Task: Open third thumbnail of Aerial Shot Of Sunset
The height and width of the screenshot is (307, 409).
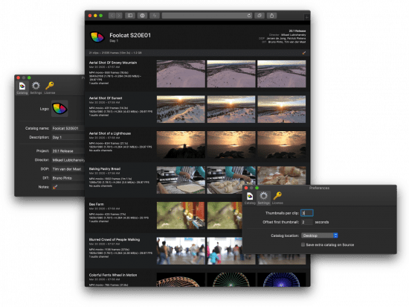Action: [x=281, y=110]
